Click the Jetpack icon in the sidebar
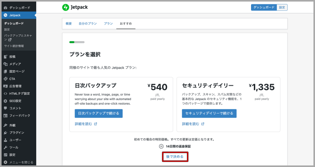This screenshot has width=315, height=167. point(5,15)
